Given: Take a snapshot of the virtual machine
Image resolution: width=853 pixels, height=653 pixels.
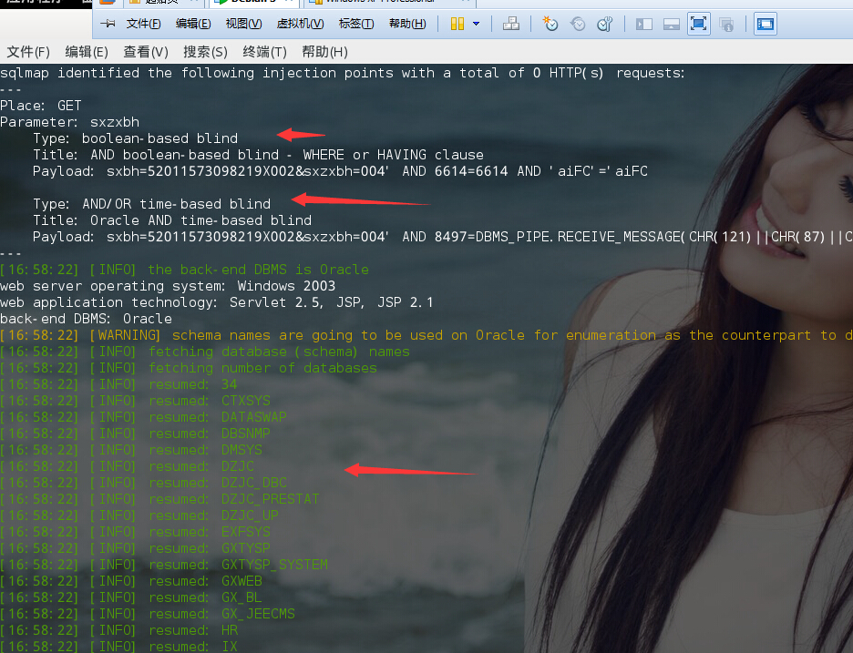Looking at the screenshot, I should [x=550, y=24].
